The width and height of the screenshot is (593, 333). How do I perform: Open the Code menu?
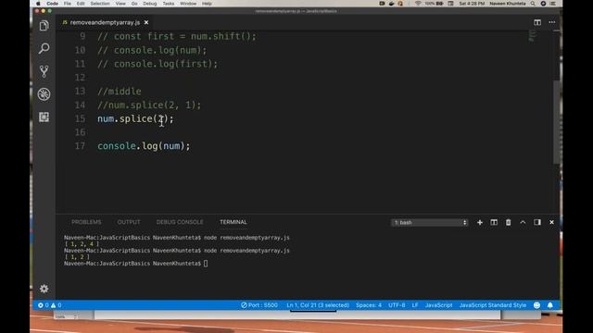point(52,4)
